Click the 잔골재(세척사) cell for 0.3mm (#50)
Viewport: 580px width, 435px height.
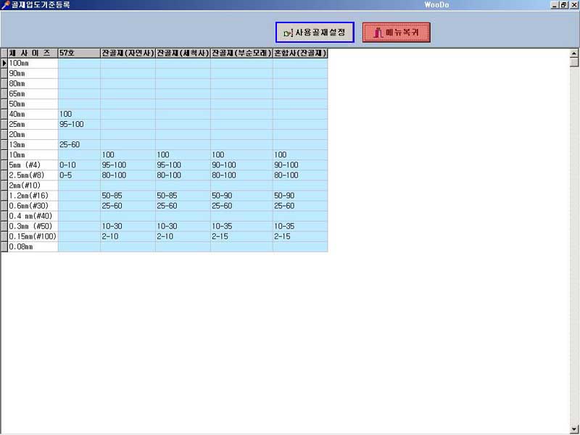point(183,226)
